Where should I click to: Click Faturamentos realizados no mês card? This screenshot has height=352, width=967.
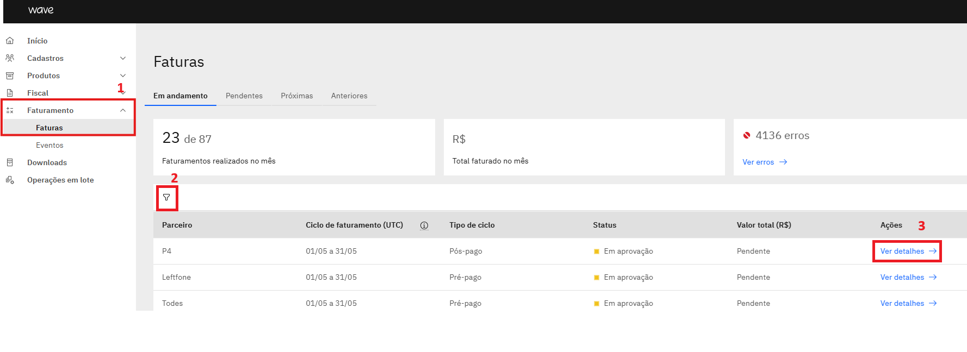tap(294, 147)
